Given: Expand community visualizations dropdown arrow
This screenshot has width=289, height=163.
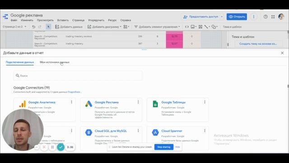Looking at the screenshot, I should tap(128, 27).
